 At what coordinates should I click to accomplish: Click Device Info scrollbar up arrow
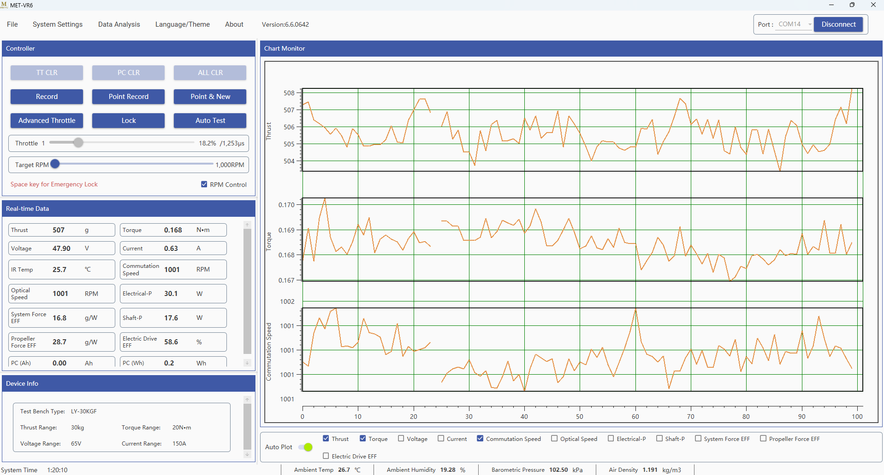[247, 400]
